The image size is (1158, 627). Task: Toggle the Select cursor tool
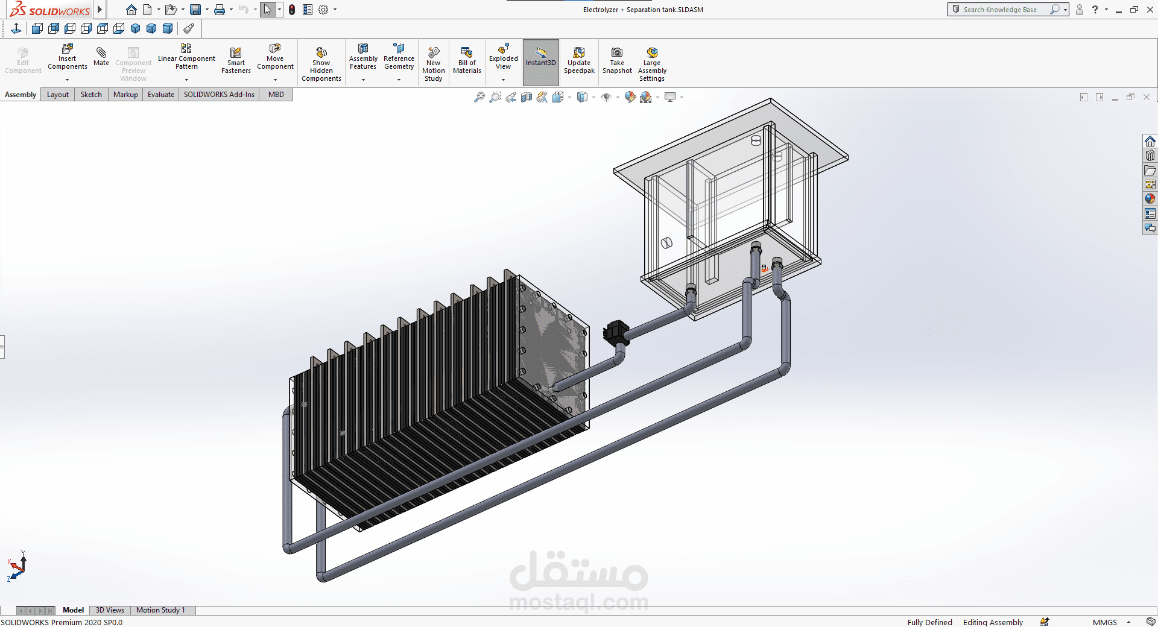point(268,10)
